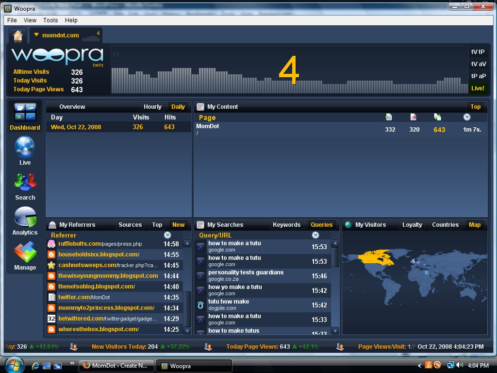Switch to MomDot Firefox taskbar window
The image size is (497, 373).
(x=116, y=366)
